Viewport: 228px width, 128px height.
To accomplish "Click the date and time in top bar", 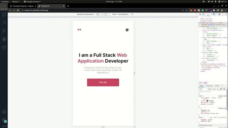I will [114, 1].
